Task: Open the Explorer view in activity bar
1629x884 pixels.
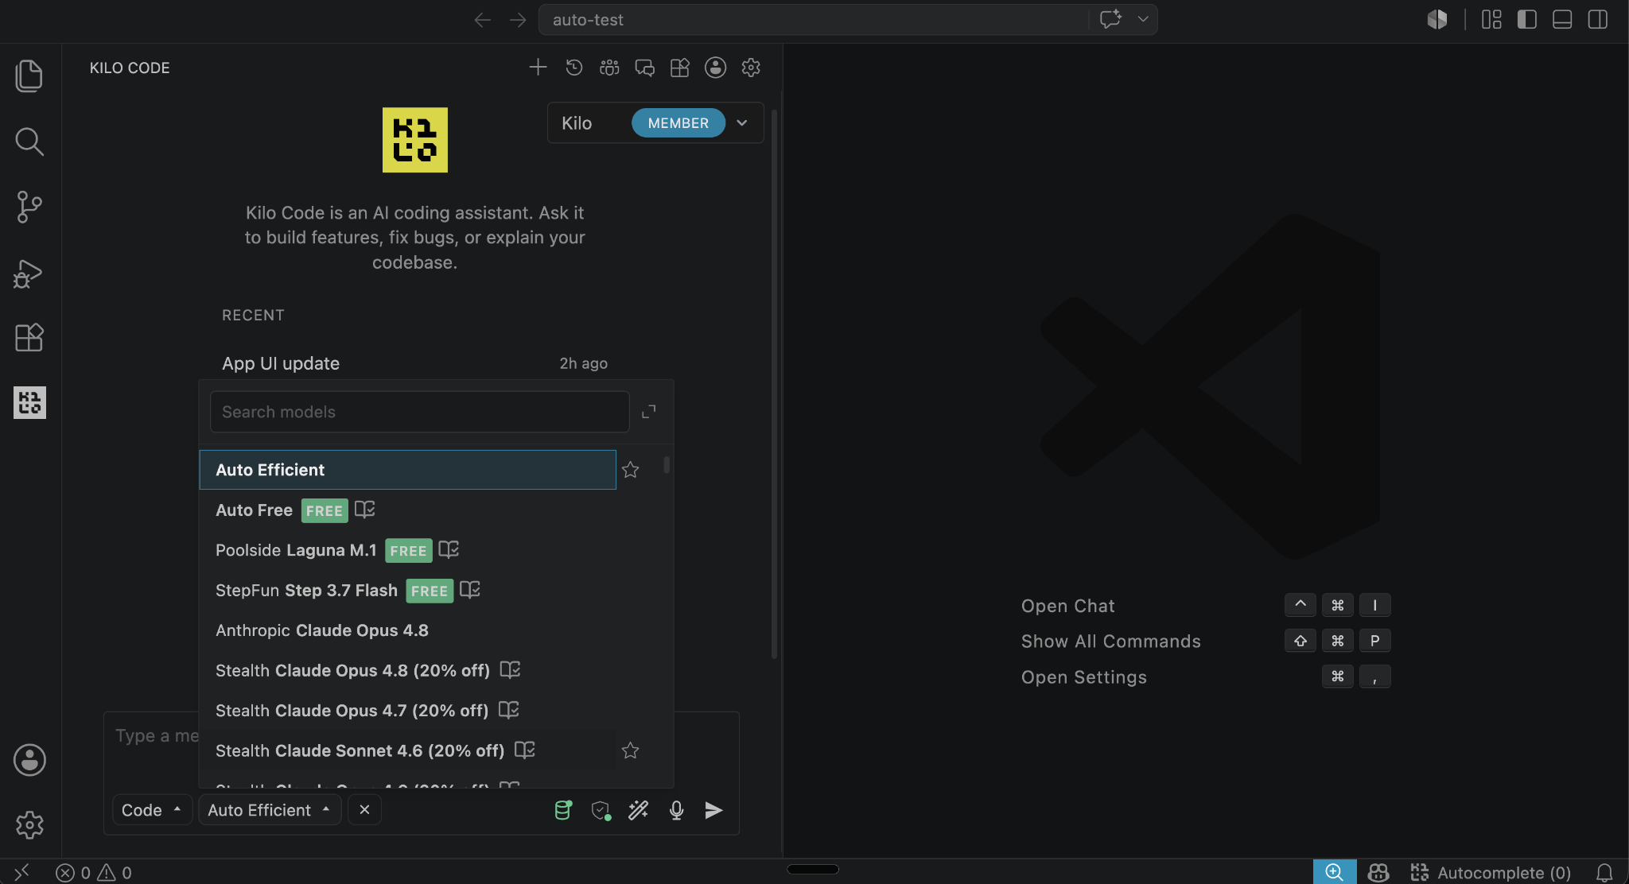Action: click(x=29, y=76)
